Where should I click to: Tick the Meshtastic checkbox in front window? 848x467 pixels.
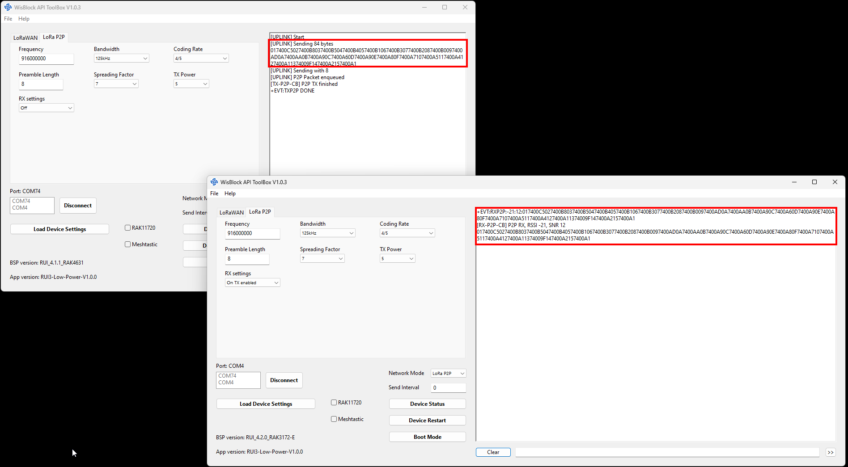[334, 419]
